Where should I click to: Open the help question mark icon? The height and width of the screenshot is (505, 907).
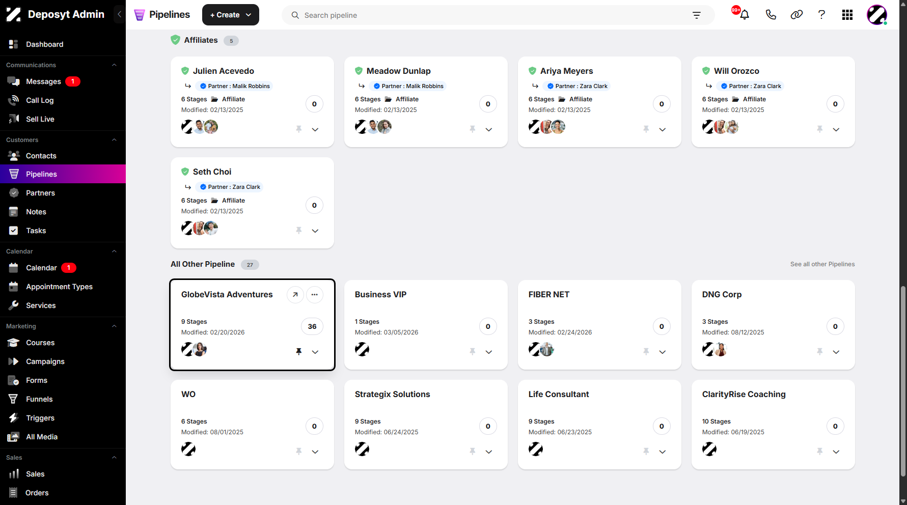click(821, 15)
